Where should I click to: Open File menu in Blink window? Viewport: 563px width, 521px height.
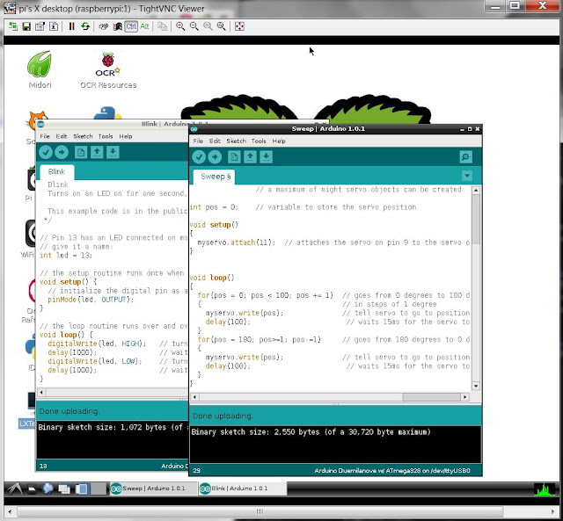click(x=45, y=136)
